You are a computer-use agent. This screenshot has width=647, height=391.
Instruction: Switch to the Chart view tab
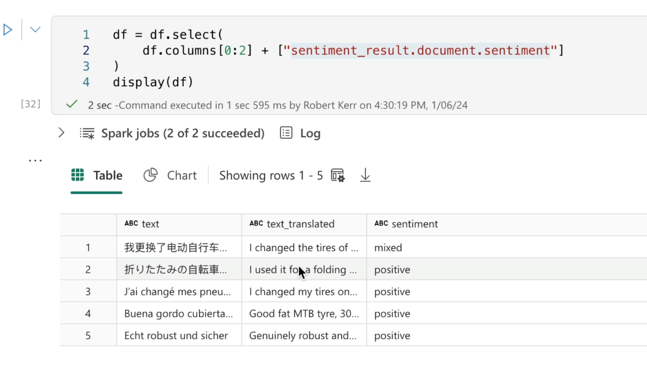point(181,175)
